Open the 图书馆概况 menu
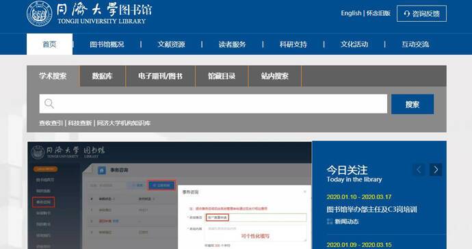The image size is (472, 249). [x=107, y=44]
